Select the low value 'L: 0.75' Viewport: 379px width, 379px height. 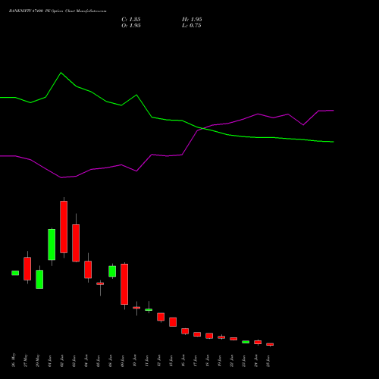192,26
